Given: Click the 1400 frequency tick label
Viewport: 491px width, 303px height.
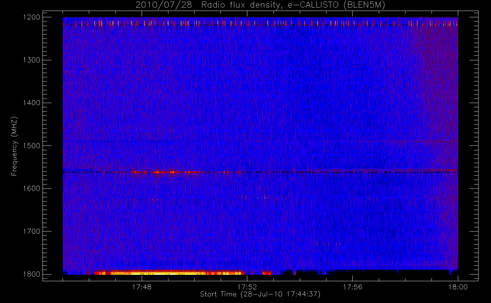Looking at the screenshot, I should pyautogui.click(x=32, y=103).
